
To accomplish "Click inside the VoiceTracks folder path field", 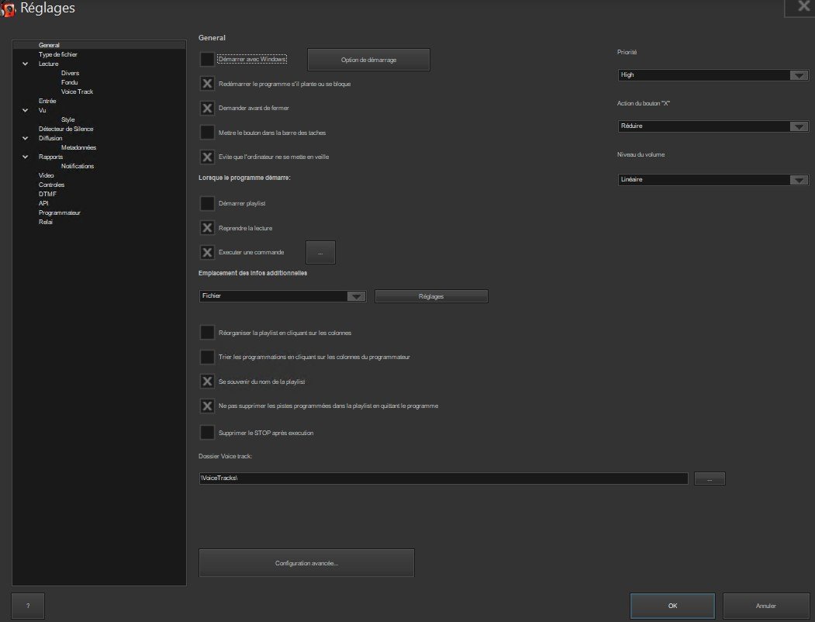I will tap(442, 479).
